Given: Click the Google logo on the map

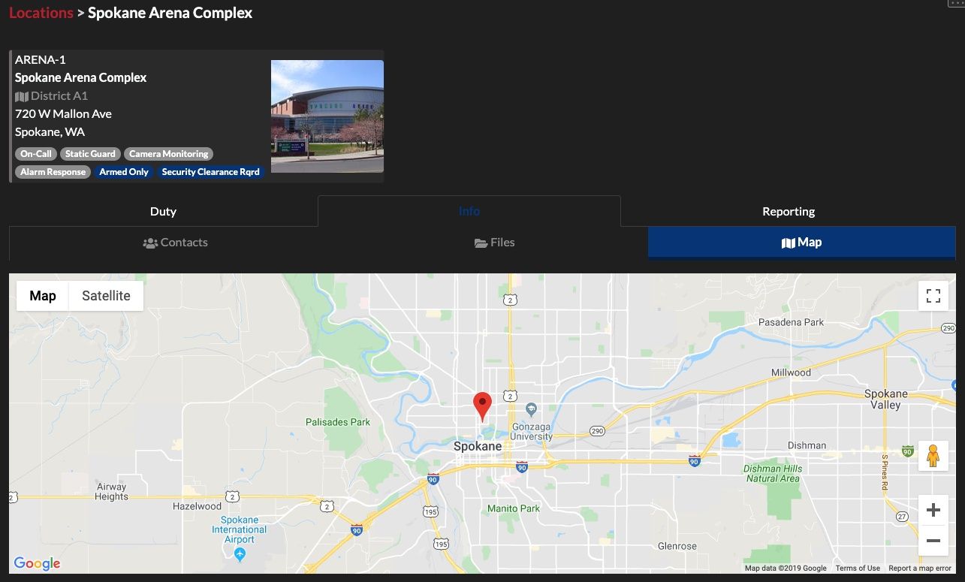Looking at the screenshot, I should point(36,563).
